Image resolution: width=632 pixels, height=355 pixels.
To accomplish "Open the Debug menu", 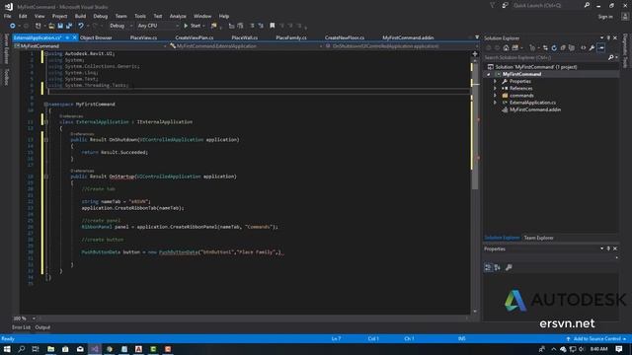I will (101, 17).
